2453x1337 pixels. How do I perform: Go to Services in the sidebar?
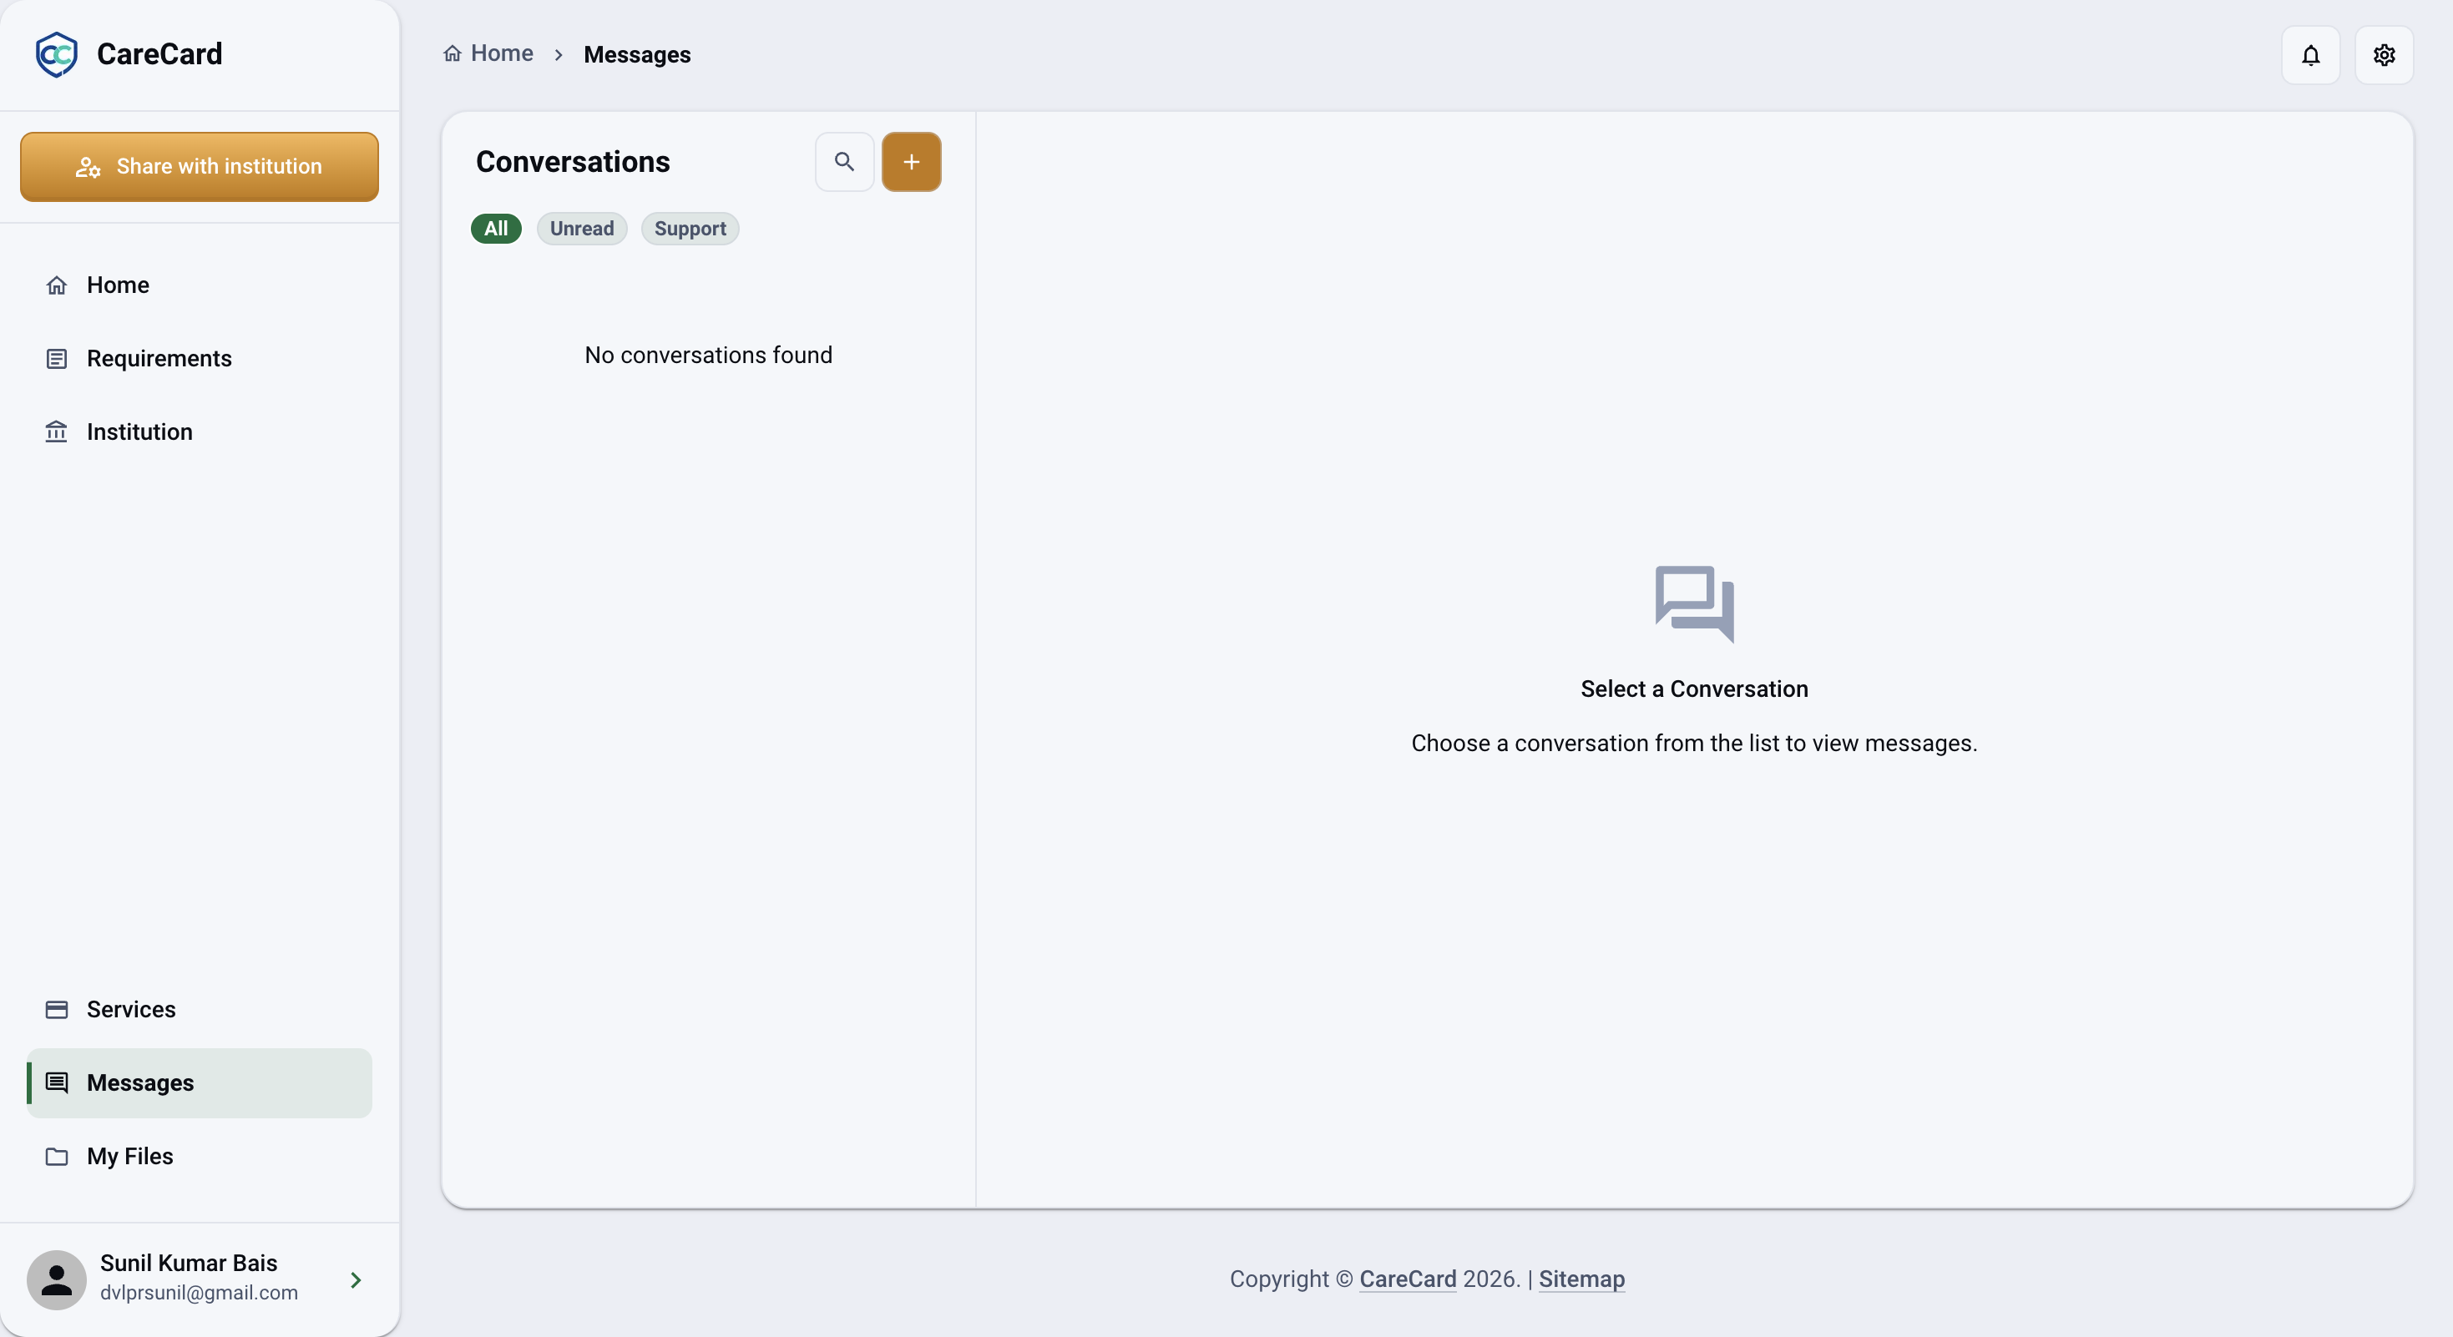(x=199, y=1010)
